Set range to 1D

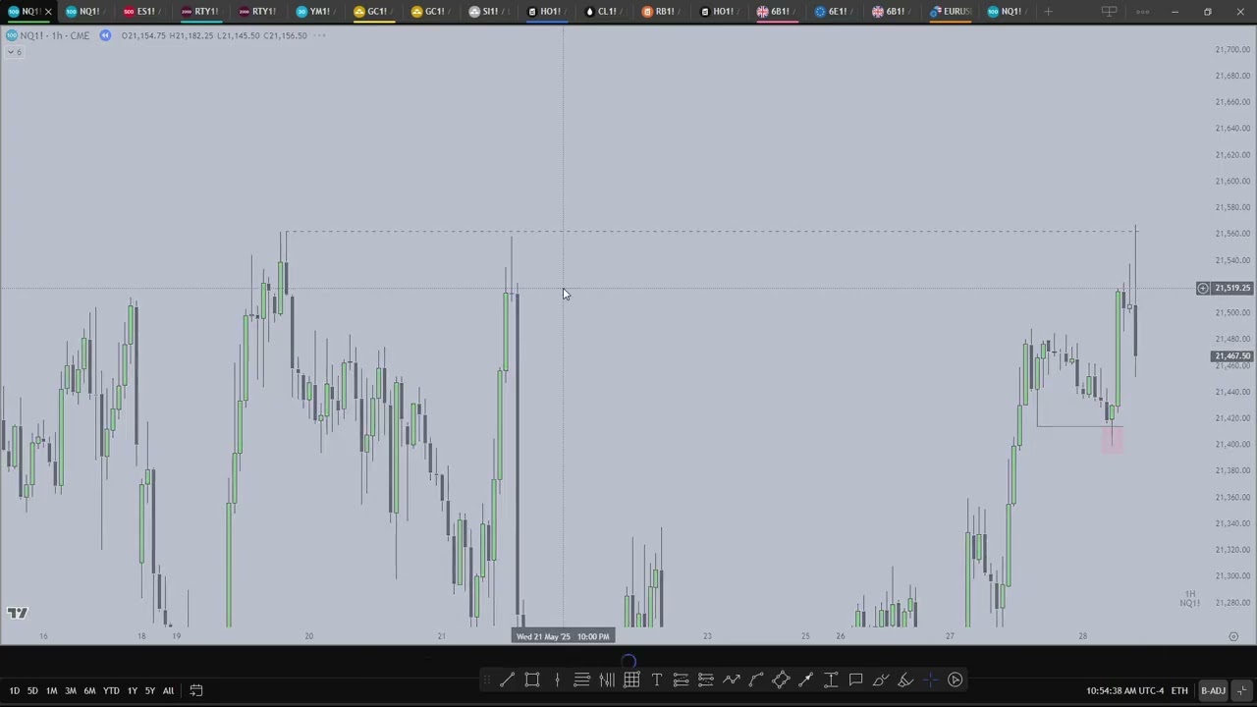point(14,690)
